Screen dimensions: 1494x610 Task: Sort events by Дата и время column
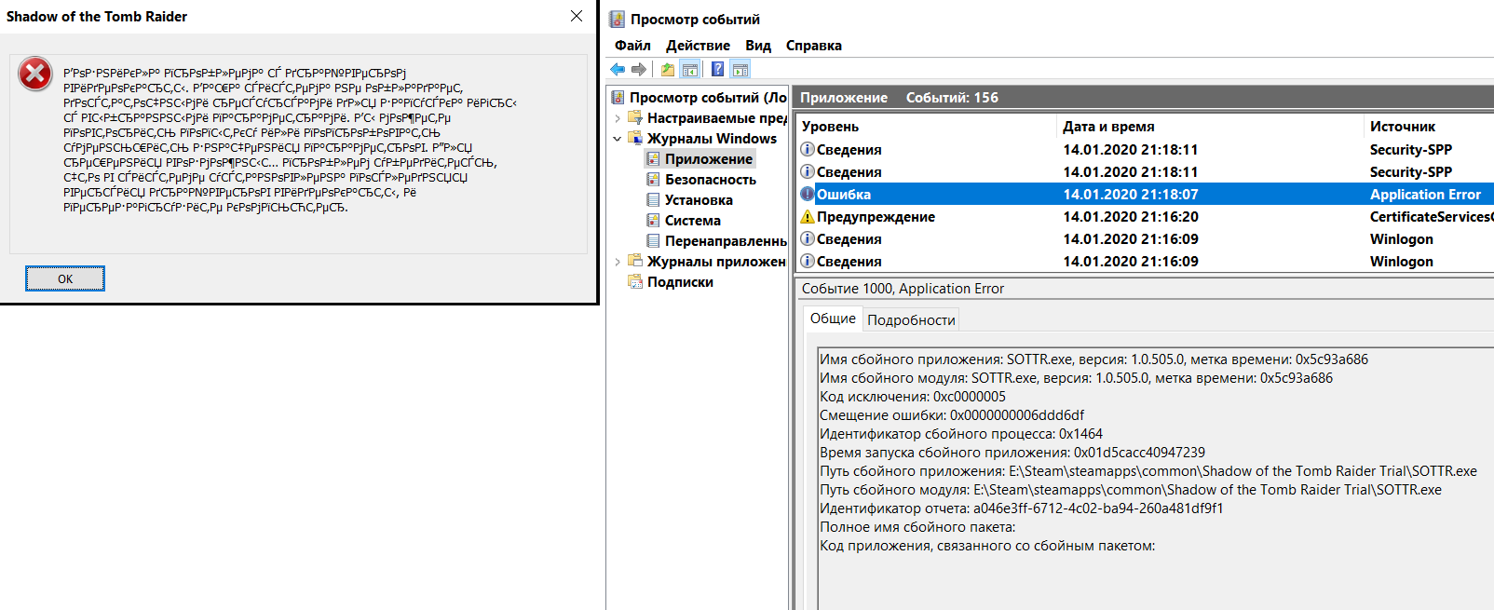[1108, 127]
